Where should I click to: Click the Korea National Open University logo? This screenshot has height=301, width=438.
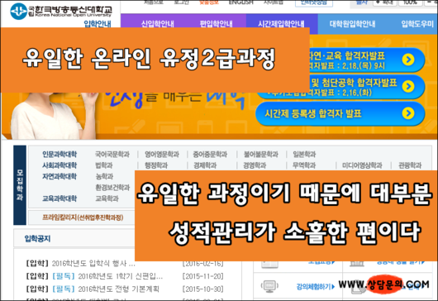pos(61,12)
